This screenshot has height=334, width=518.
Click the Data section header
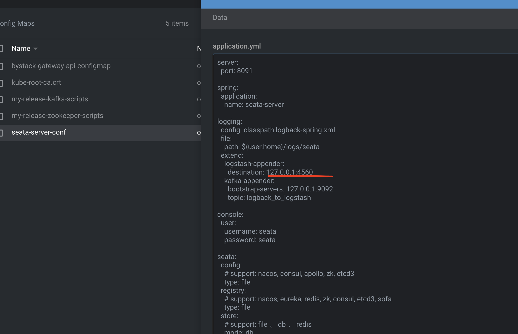pyautogui.click(x=220, y=18)
